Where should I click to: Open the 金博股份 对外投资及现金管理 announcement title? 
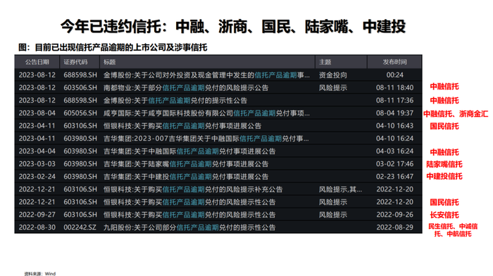206,75
